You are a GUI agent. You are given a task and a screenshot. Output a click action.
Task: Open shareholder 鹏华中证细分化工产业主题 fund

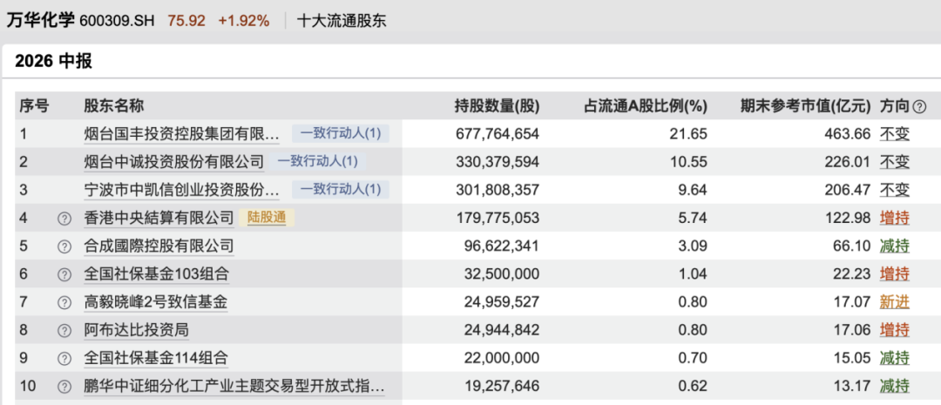(x=234, y=387)
